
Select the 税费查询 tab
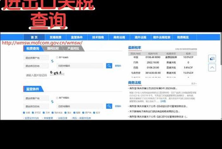pyautogui.click(x=33, y=49)
